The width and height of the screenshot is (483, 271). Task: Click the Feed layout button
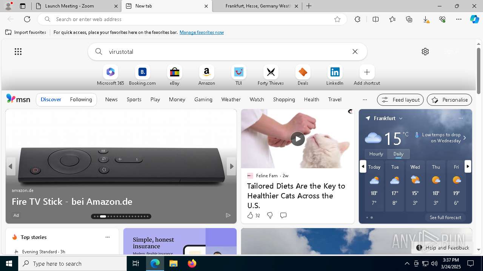click(400, 100)
